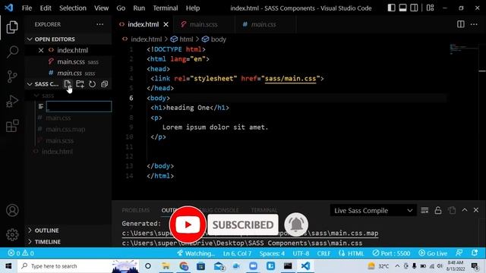Screen dimensions: 486x273
Task: Refresh the Explorer file tree
Action: (93, 84)
